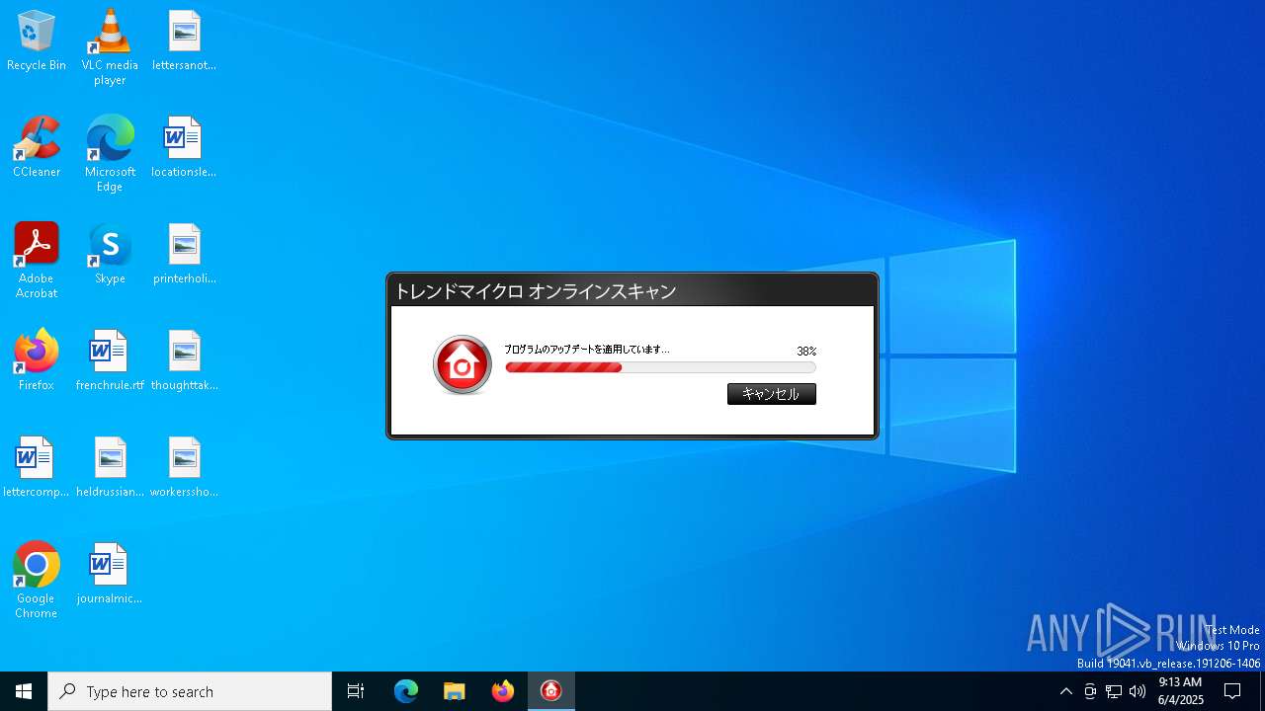Click the 9:13 AM clock and date
The image size is (1265, 711).
[1181, 691]
